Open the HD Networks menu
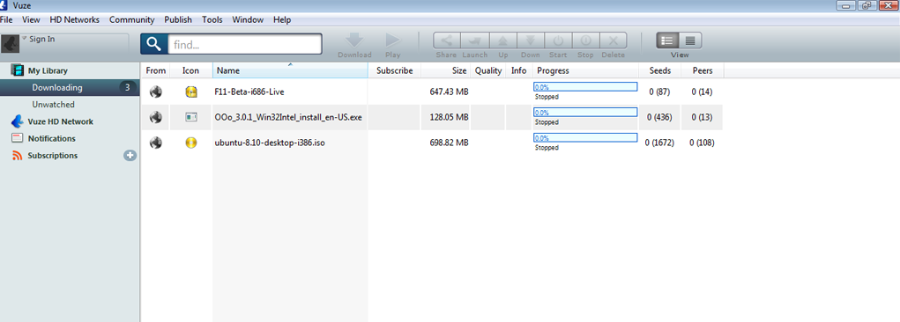The height and width of the screenshot is (322, 900). (x=75, y=19)
